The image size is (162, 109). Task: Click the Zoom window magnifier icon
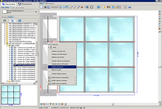(78, 7)
